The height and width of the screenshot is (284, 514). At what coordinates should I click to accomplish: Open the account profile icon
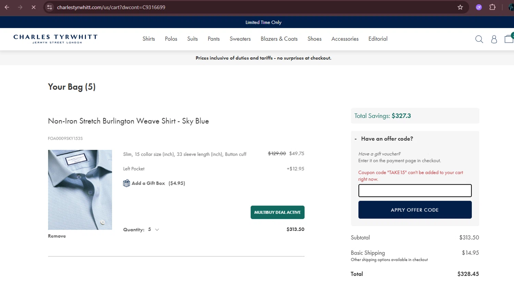click(494, 39)
